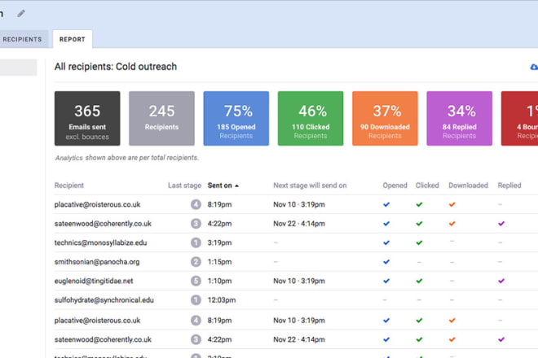Click the All recipients: Cold outreach heading
538x358 pixels.
[116, 67]
